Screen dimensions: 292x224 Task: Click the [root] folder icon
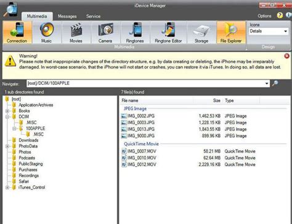pyautogui.click(x=7, y=99)
